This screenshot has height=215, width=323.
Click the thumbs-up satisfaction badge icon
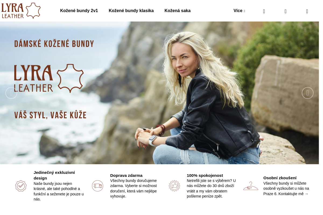pos(174,186)
